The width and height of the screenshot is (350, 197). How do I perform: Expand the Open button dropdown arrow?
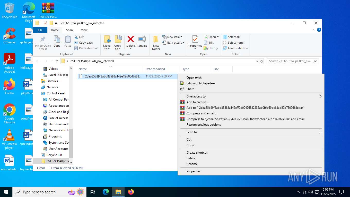[218, 37]
